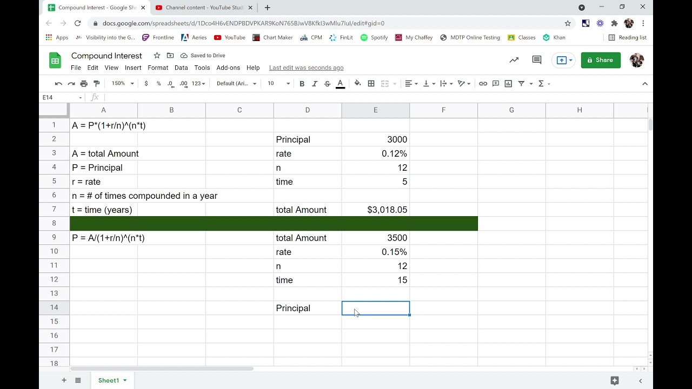Viewport: 692px width, 389px height.
Task: Format the cell as percent
Action: (x=158, y=83)
